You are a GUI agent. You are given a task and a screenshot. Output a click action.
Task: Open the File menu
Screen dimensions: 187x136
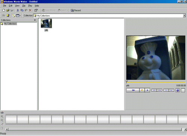(x=4, y=6)
